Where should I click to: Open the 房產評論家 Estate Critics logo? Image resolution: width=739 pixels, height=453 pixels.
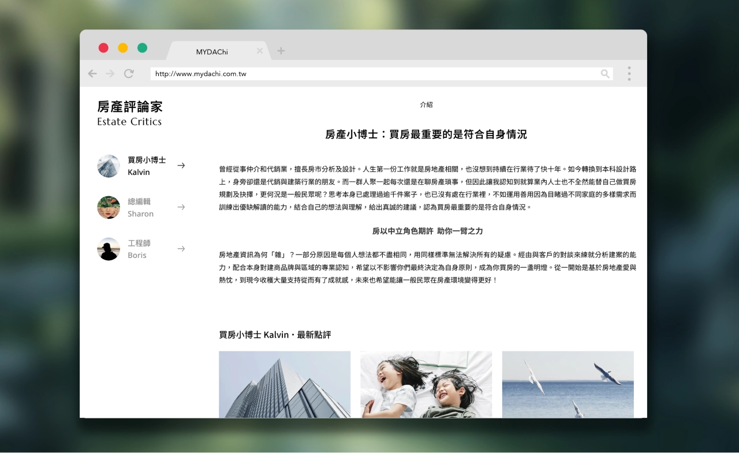(x=130, y=114)
